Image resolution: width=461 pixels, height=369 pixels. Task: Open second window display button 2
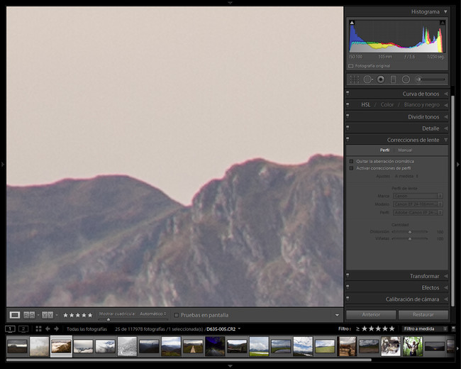click(23, 329)
